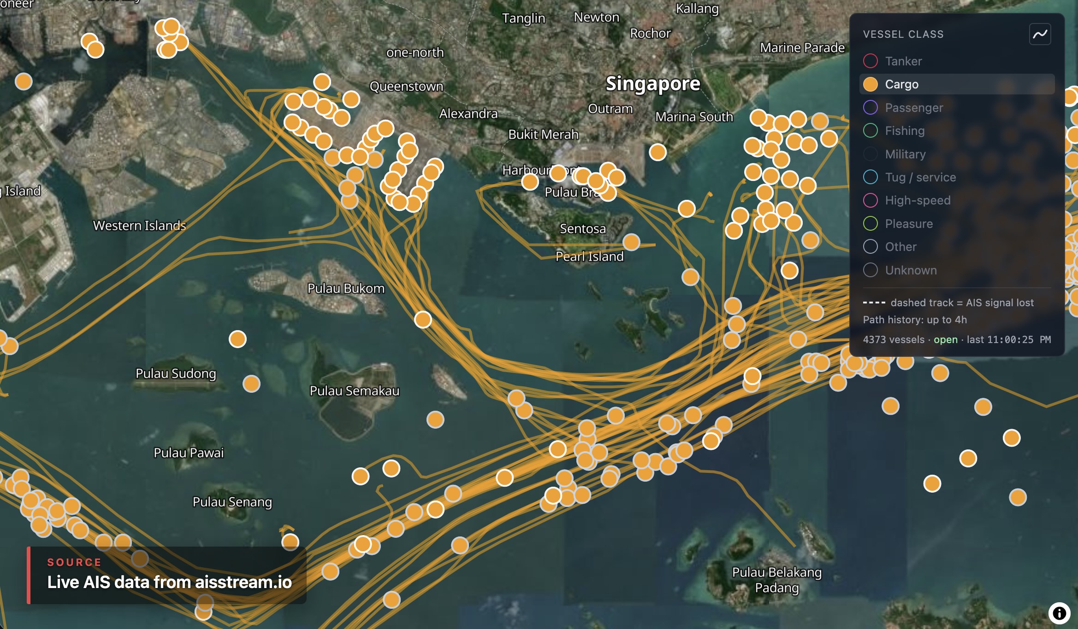Enable Unknown vessel class filter
The height and width of the screenshot is (629, 1078).
click(x=957, y=270)
